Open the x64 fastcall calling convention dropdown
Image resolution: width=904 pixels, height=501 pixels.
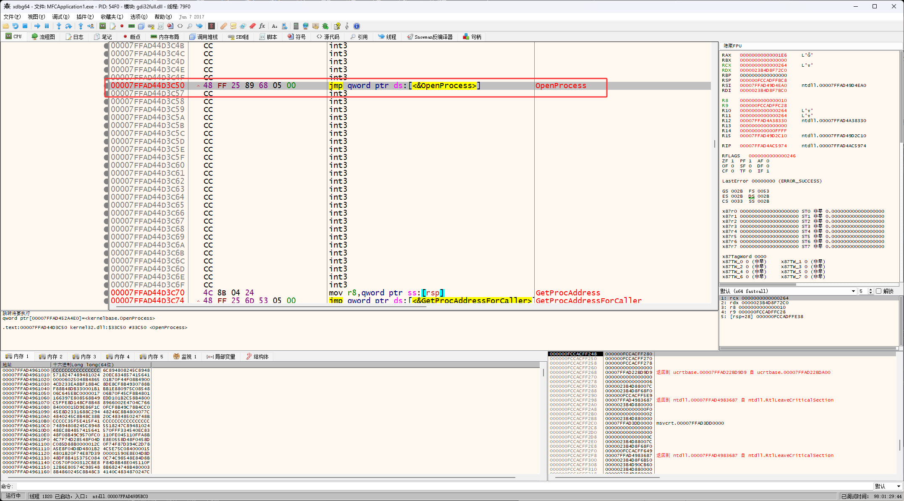click(853, 291)
